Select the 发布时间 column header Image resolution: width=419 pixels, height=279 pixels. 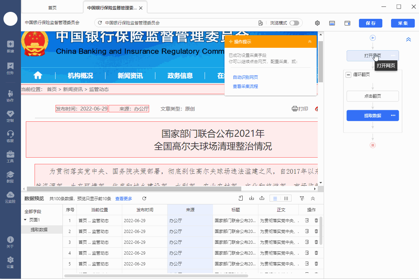(145, 210)
